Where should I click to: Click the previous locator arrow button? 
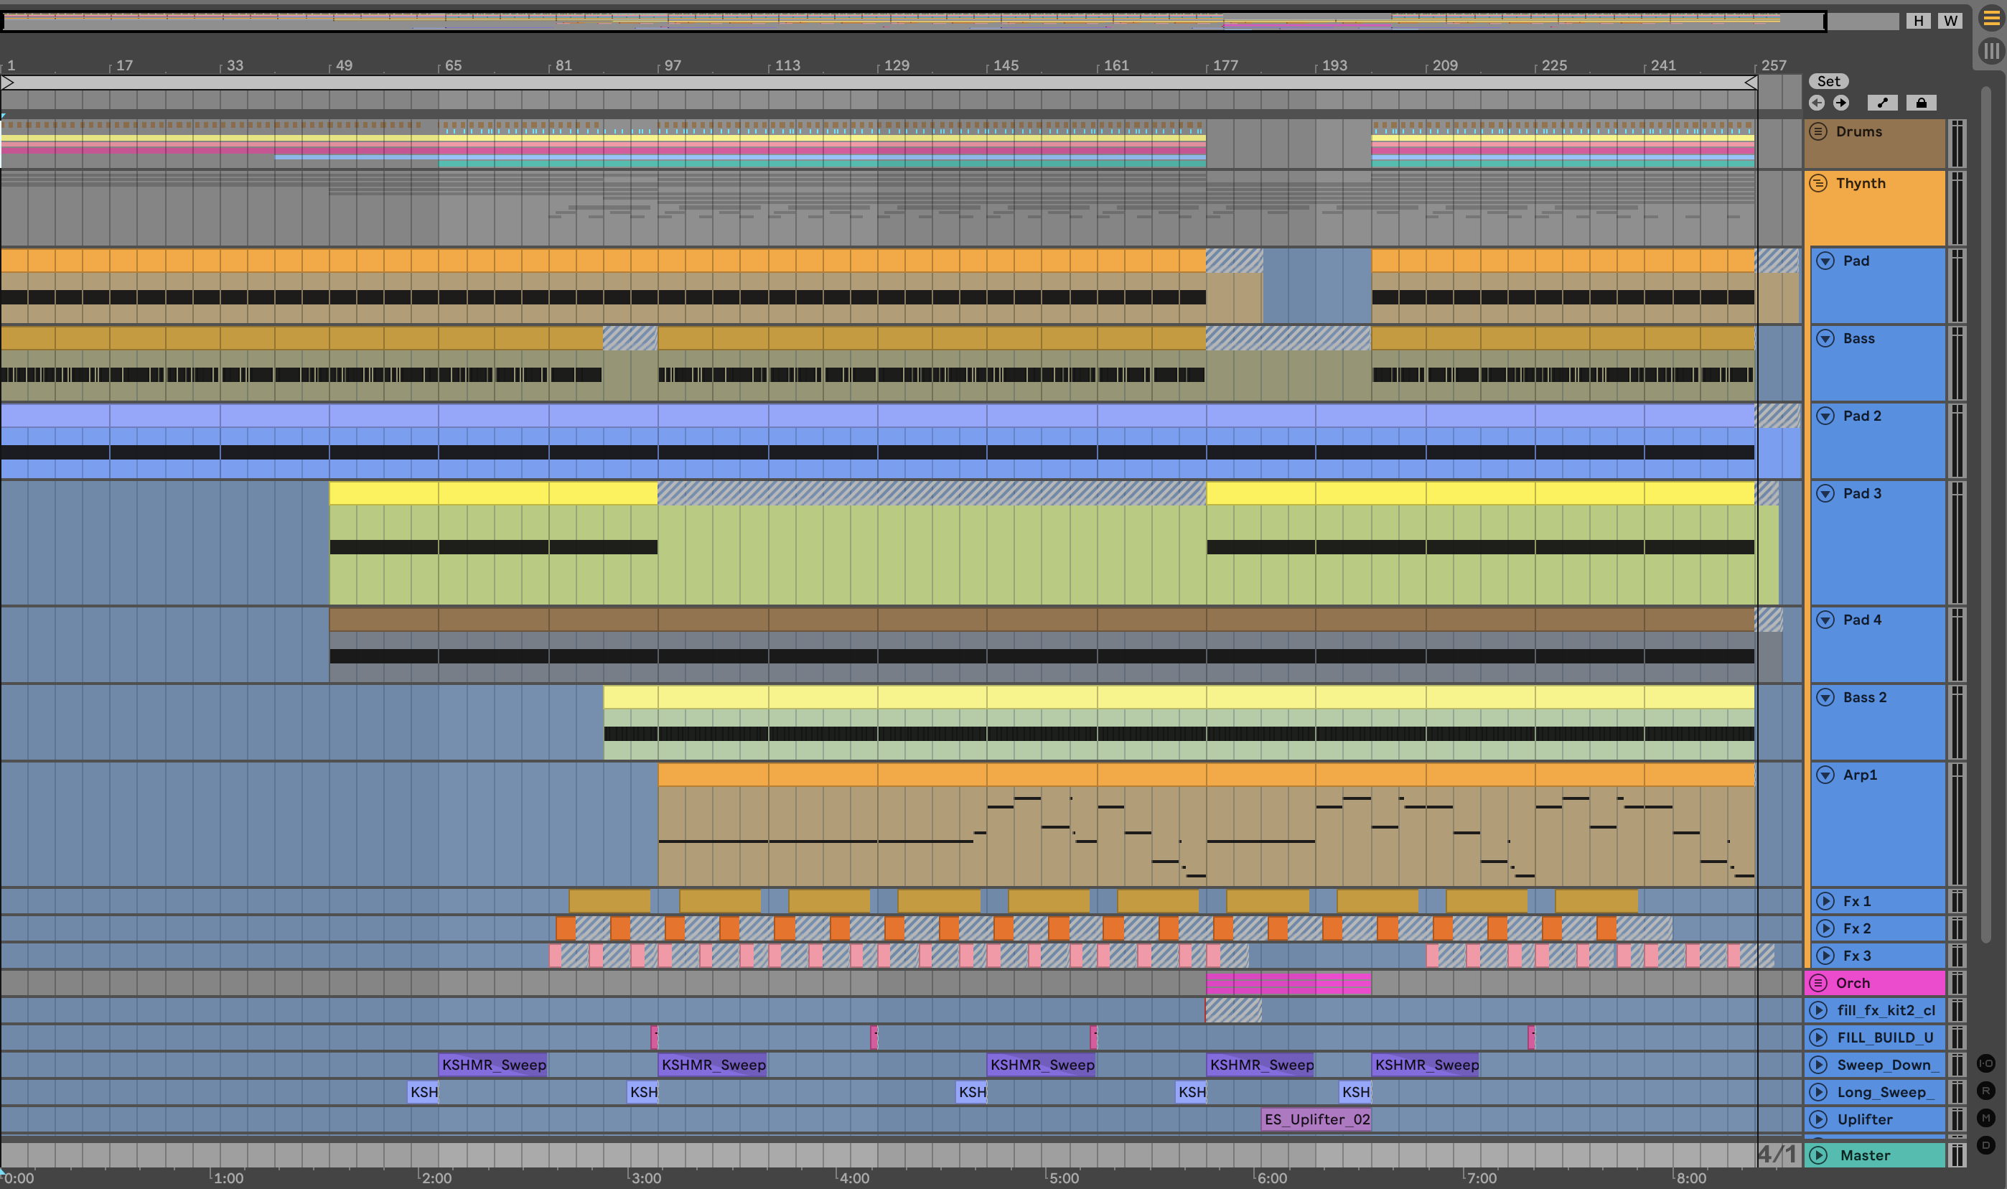(1816, 103)
